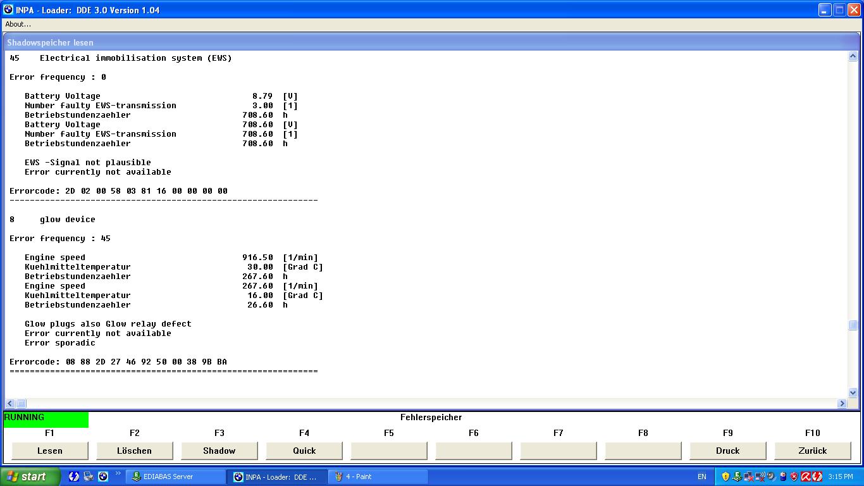Viewport: 864px width, 486px height.
Task: Switch to EDIABAS Server taskbar item
Action: coord(176,477)
